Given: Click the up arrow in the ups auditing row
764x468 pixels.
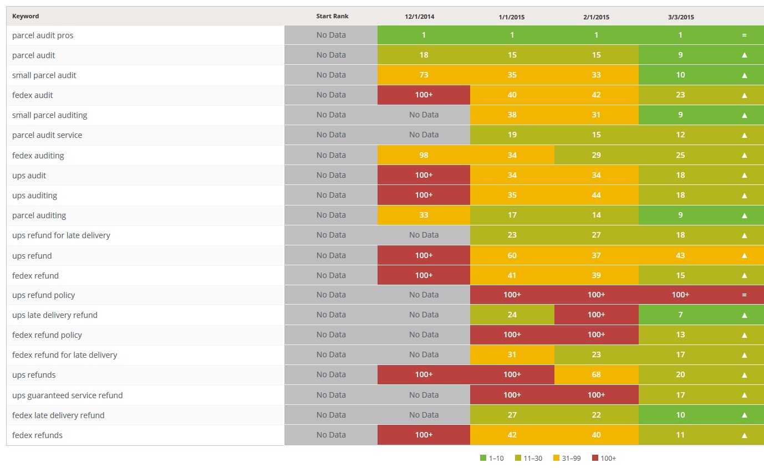Looking at the screenshot, I should (x=744, y=195).
